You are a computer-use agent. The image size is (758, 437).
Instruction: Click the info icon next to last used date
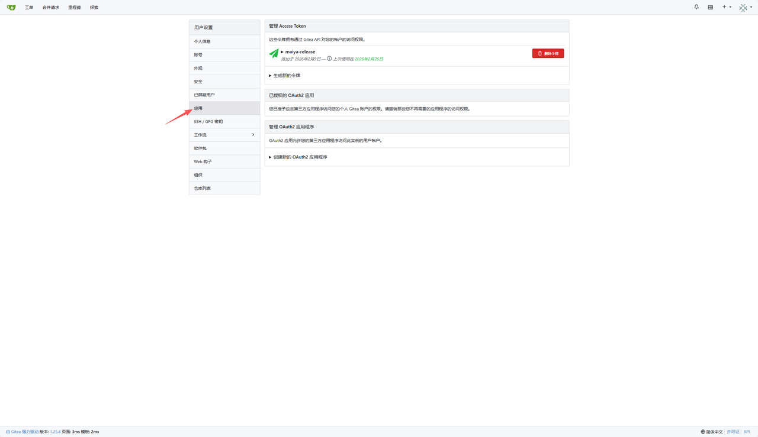pyautogui.click(x=329, y=59)
